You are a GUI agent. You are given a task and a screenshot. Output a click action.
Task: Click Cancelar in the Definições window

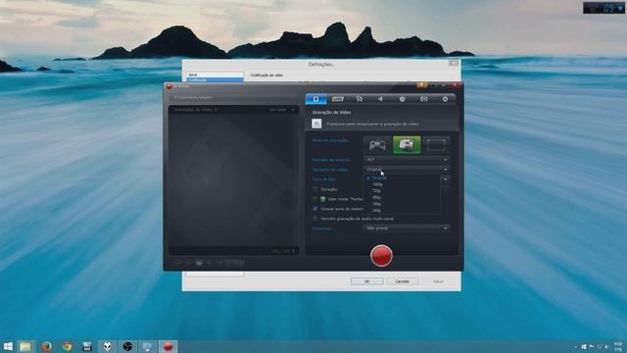(403, 281)
